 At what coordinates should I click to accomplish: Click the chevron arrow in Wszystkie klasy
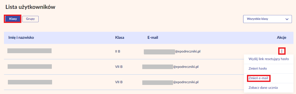pos(287,19)
